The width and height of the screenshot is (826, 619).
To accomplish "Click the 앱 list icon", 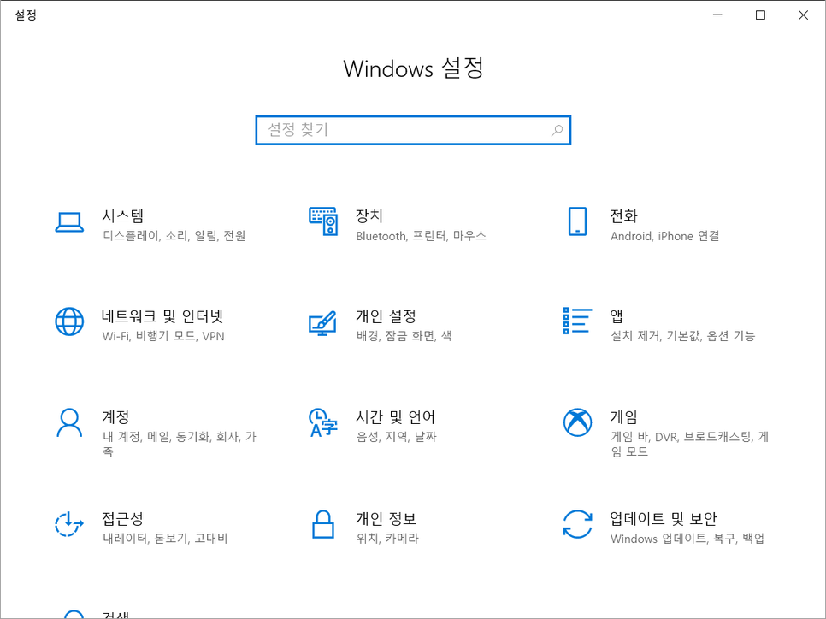I will pyautogui.click(x=577, y=321).
